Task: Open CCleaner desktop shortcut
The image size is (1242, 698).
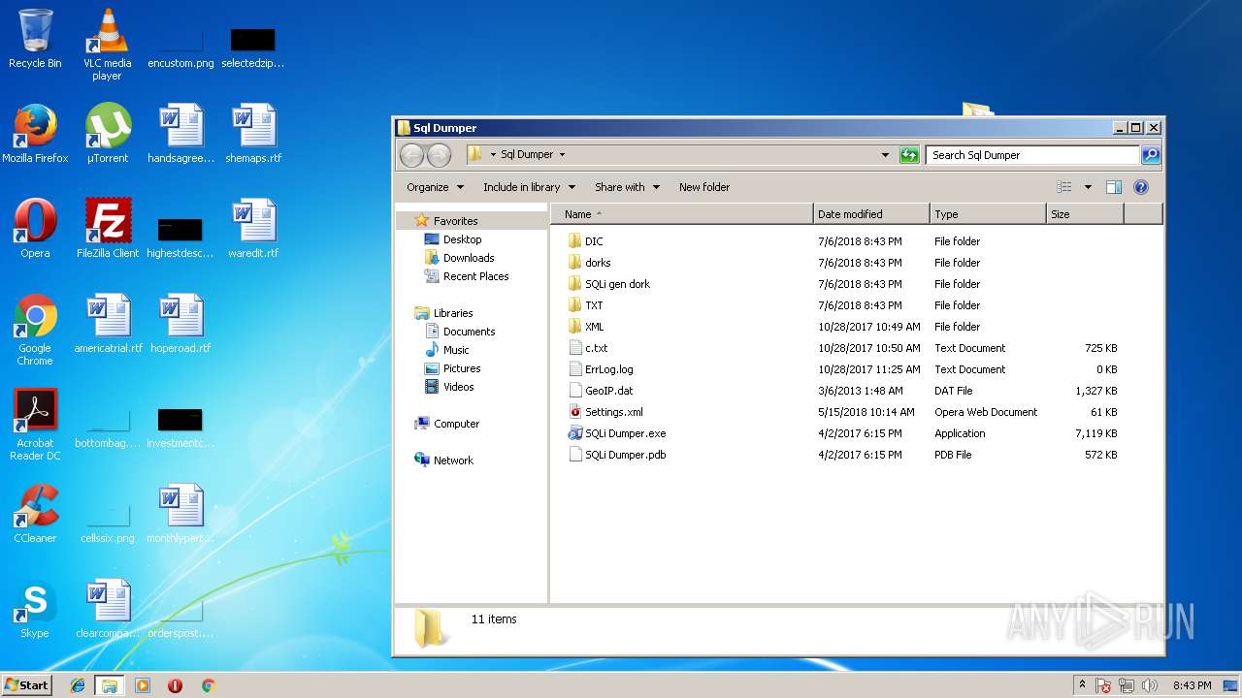Action: click(35, 514)
